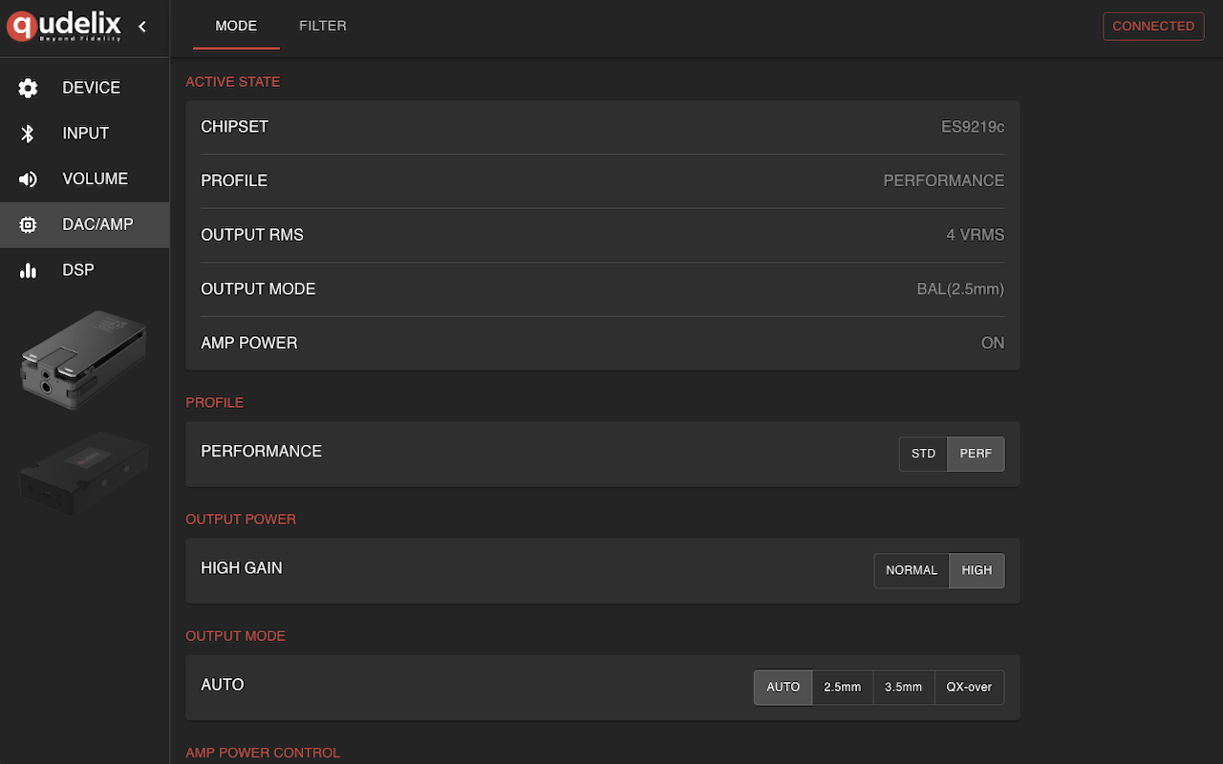
Task: Enable HIGH gain output
Action: pos(976,570)
